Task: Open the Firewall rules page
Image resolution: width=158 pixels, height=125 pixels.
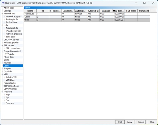Action: 9,83
